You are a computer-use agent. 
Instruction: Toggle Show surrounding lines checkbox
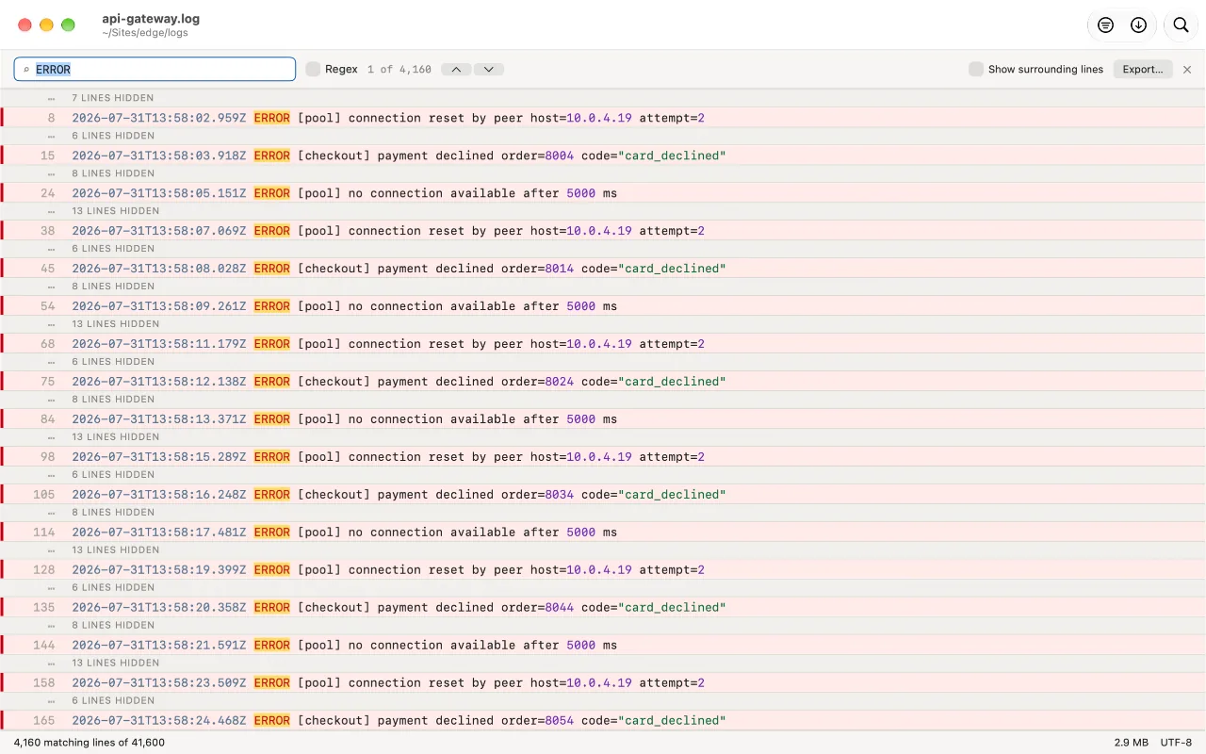(976, 69)
